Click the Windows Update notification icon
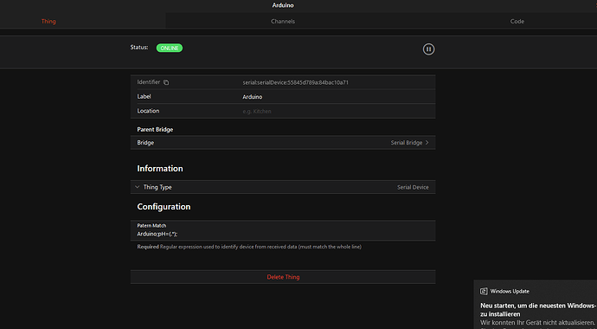Image resolution: width=597 pixels, height=329 pixels. [484, 291]
